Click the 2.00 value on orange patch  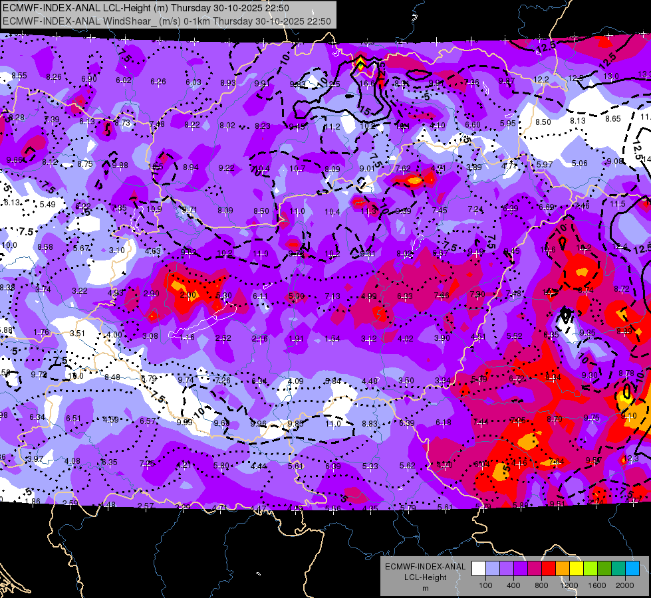pos(188,295)
